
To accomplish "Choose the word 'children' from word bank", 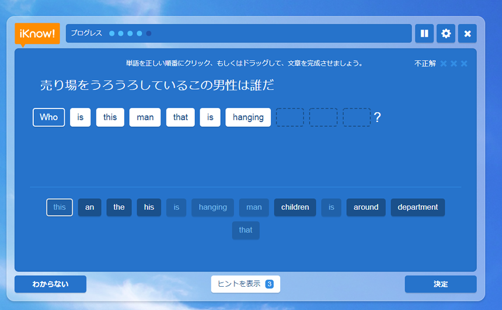I will tap(295, 207).
